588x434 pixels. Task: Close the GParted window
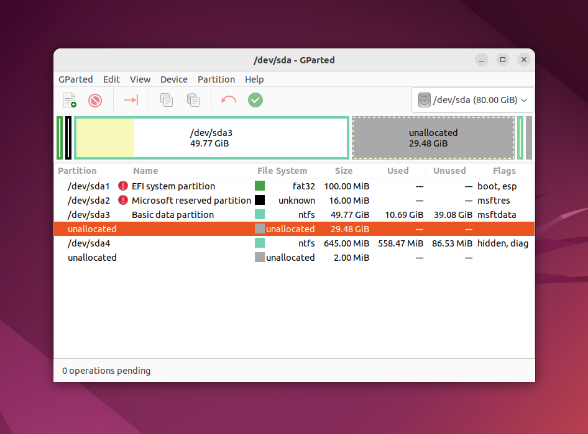point(524,60)
